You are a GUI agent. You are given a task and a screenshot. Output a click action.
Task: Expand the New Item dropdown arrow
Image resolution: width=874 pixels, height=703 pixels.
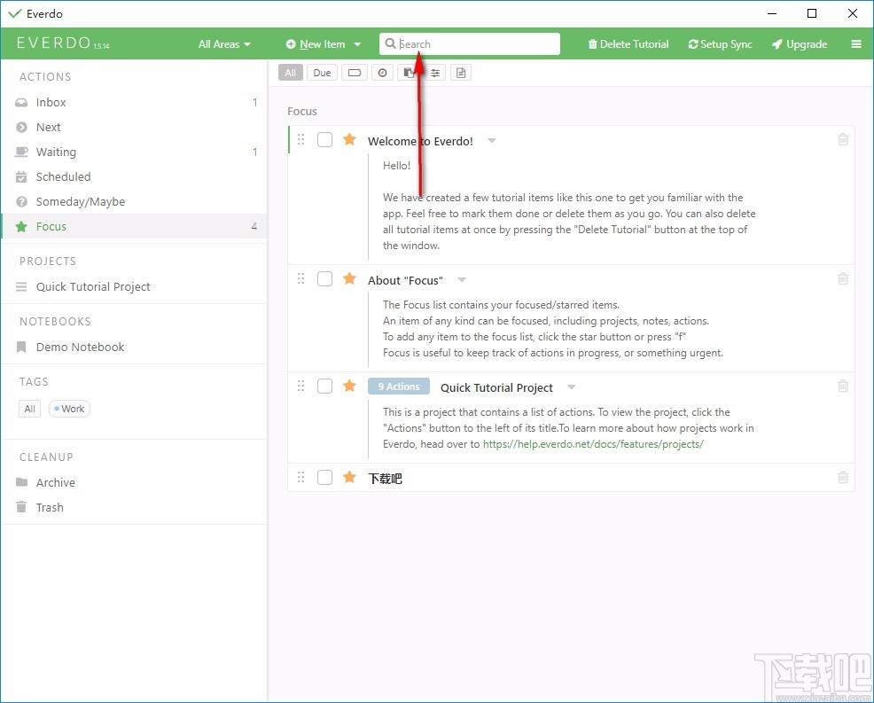(357, 44)
